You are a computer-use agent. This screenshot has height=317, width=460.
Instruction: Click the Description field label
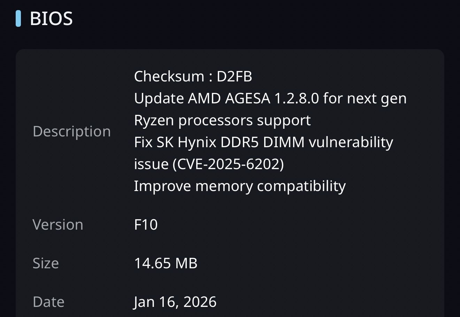coord(71,132)
